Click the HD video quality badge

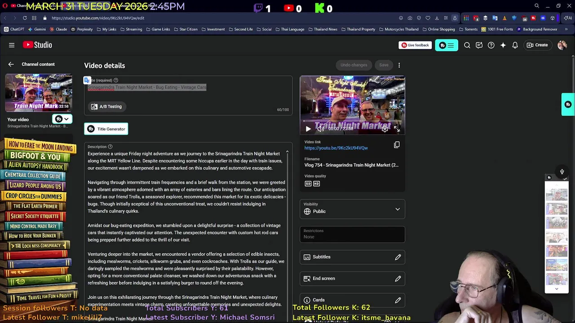coord(316,183)
